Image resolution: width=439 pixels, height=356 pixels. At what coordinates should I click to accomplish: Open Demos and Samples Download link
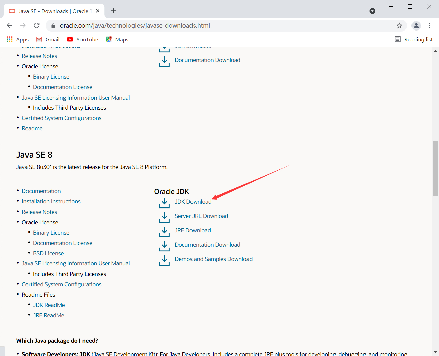pos(214,259)
